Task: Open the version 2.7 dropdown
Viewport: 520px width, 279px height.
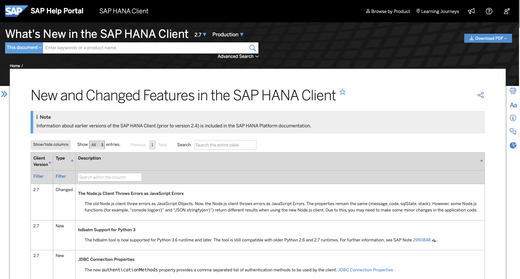Action: [x=200, y=35]
